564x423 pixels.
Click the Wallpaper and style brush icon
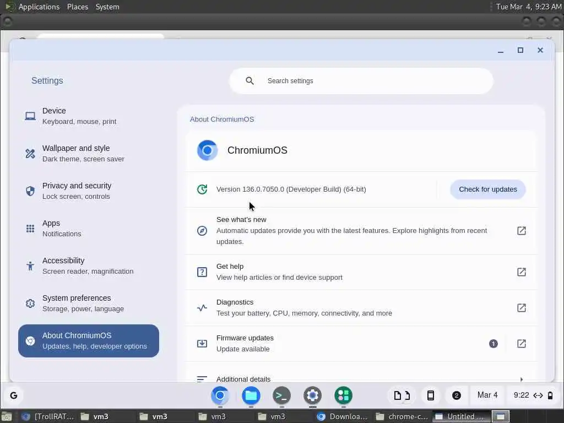[30, 154]
